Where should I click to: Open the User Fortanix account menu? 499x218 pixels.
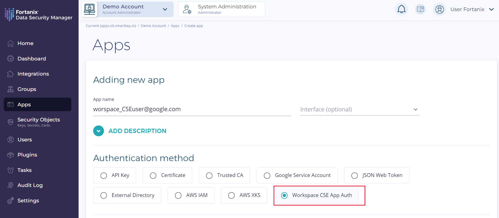pyautogui.click(x=471, y=9)
